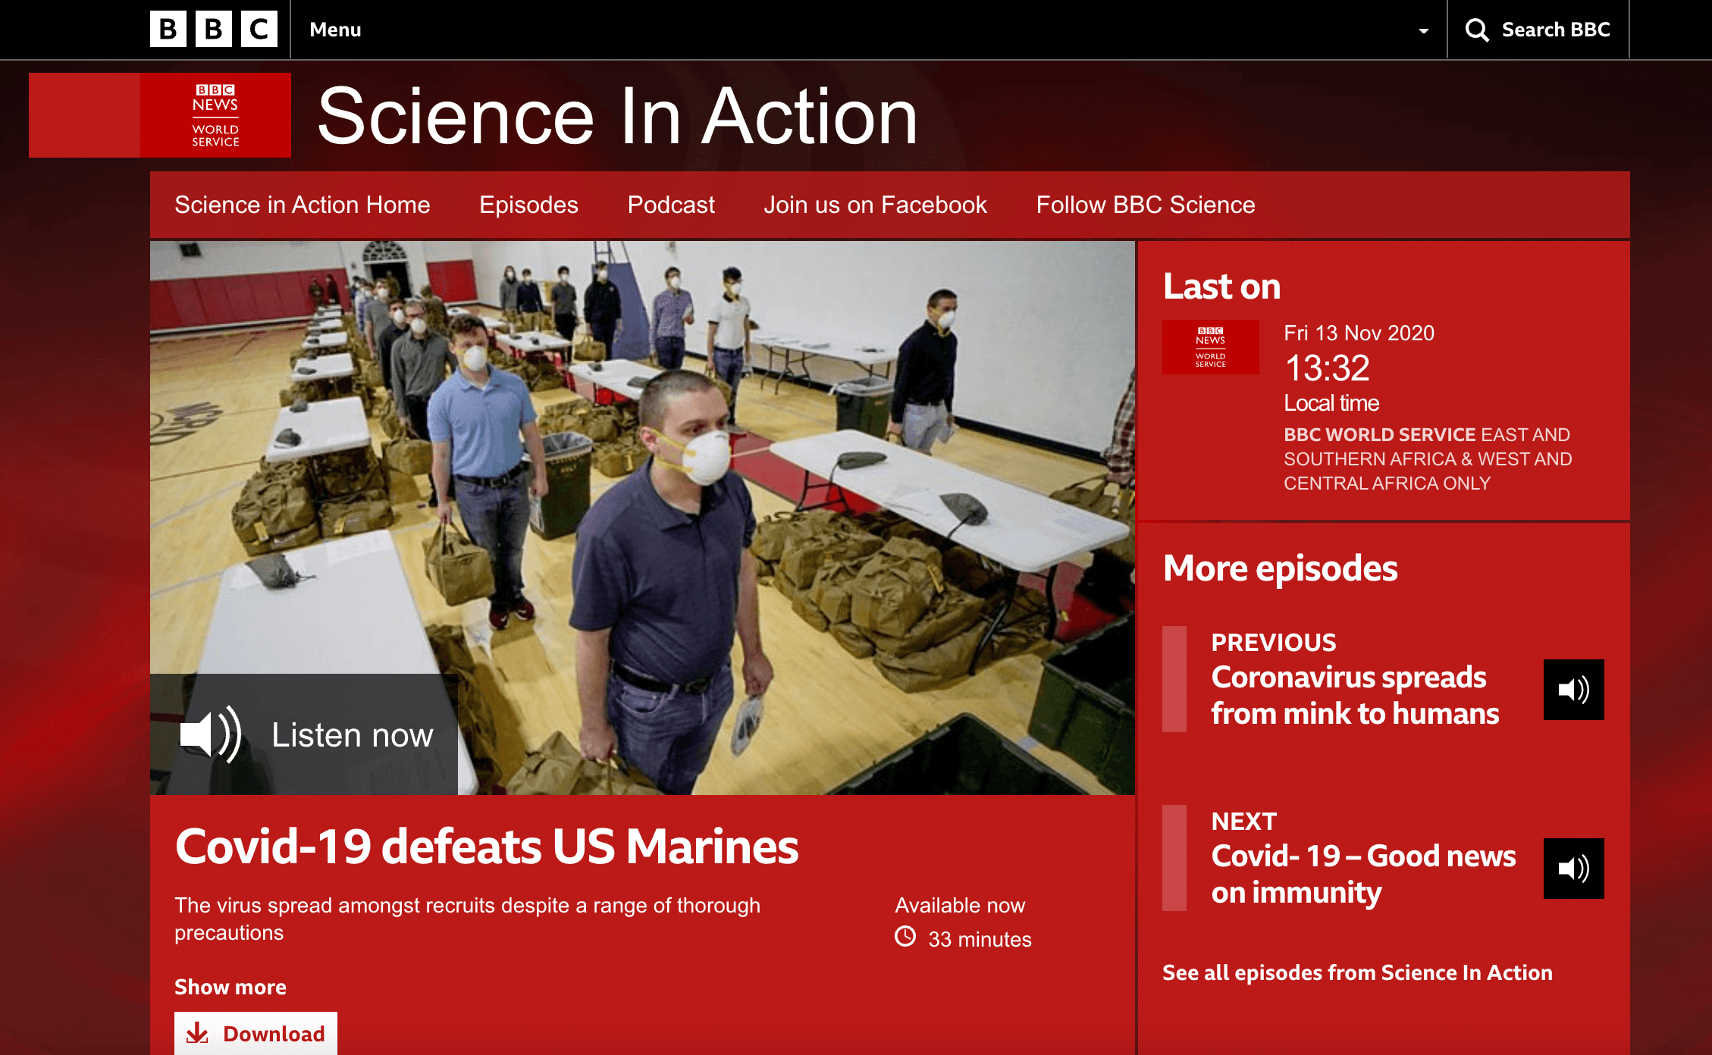Open the BBC World Service link

[1379, 434]
